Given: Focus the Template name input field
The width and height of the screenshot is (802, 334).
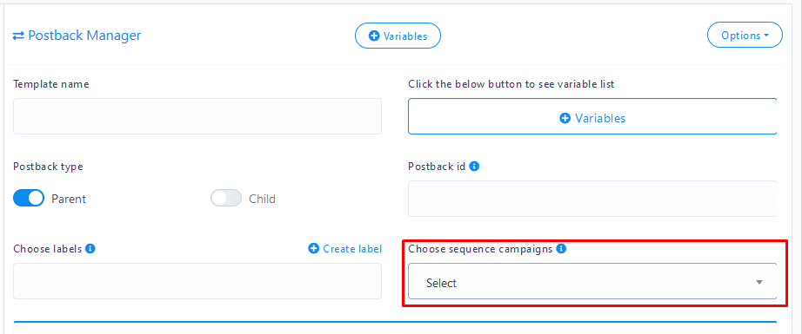Looking at the screenshot, I should point(197,116).
